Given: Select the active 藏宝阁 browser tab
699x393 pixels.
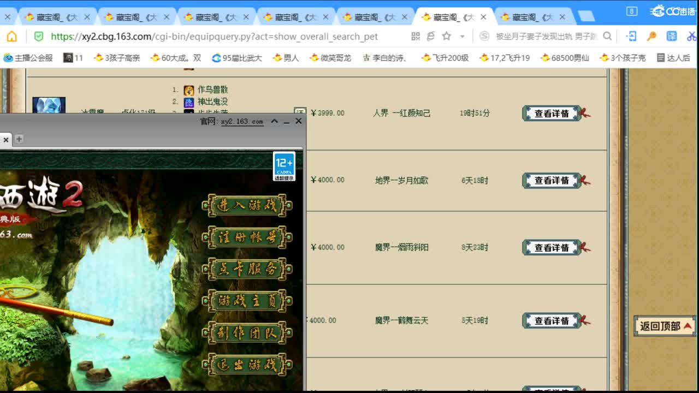Looking at the screenshot, I should 453,17.
